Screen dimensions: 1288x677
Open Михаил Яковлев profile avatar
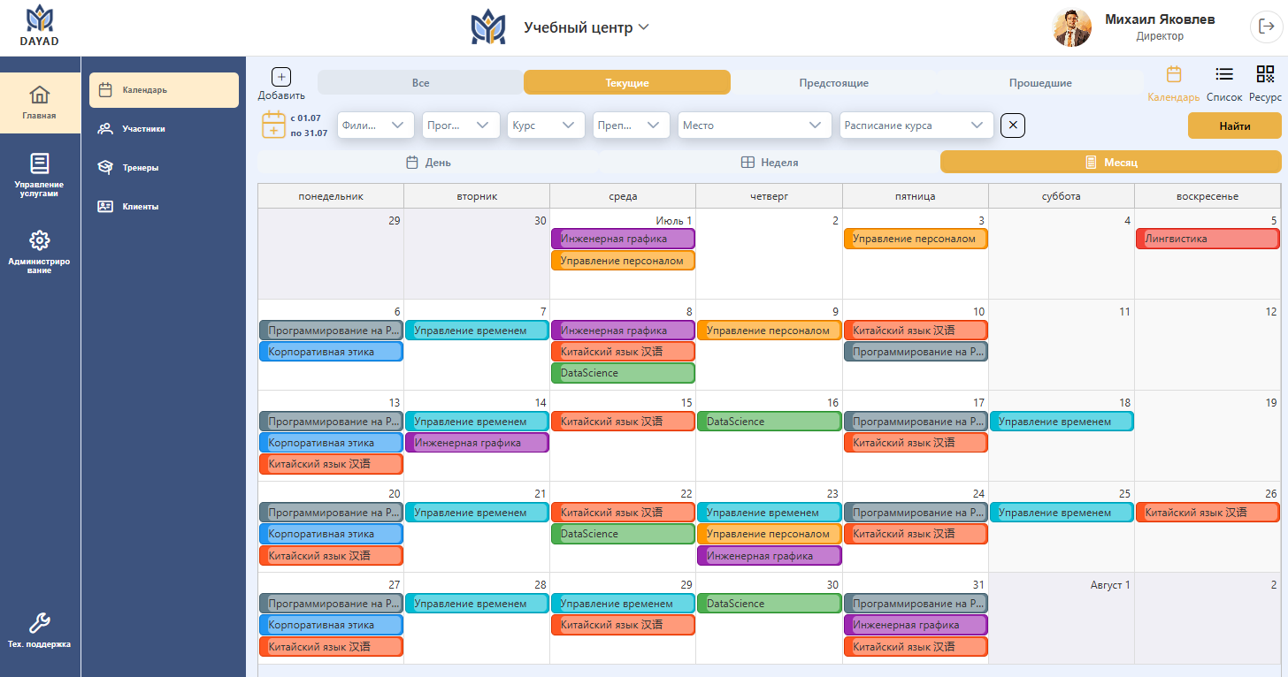pos(1072,27)
